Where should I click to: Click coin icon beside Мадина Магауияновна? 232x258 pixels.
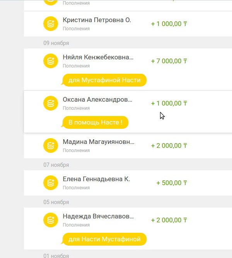(x=50, y=145)
